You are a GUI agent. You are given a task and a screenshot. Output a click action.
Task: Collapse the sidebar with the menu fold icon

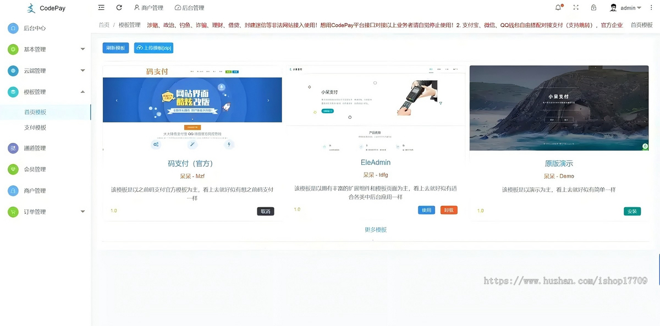click(101, 8)
